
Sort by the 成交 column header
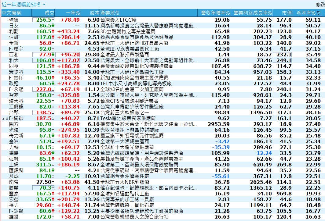pyautogui.click(x=49, y=13)
